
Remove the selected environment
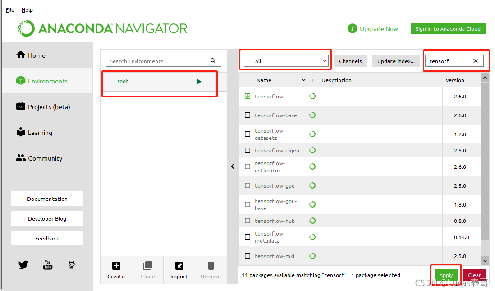pyautogui.click(x=211, y=270)
